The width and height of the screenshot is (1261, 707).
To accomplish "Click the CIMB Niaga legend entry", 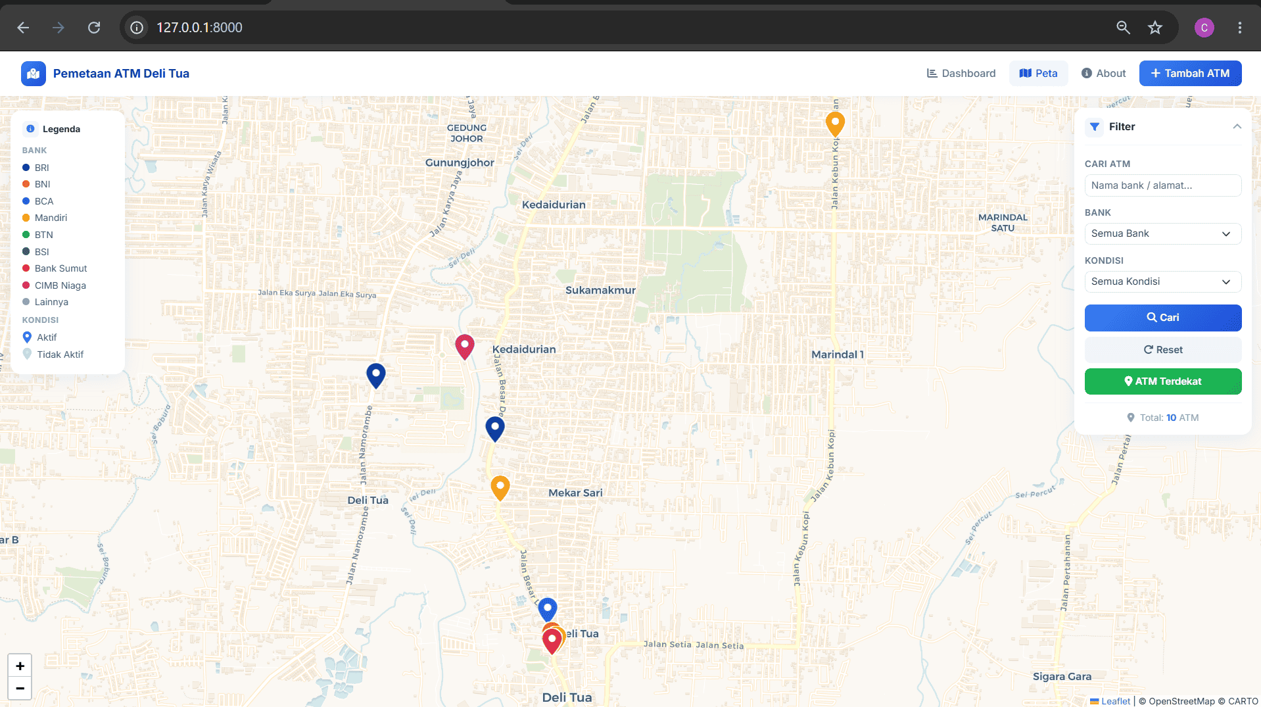I will (x=54, y=285).
